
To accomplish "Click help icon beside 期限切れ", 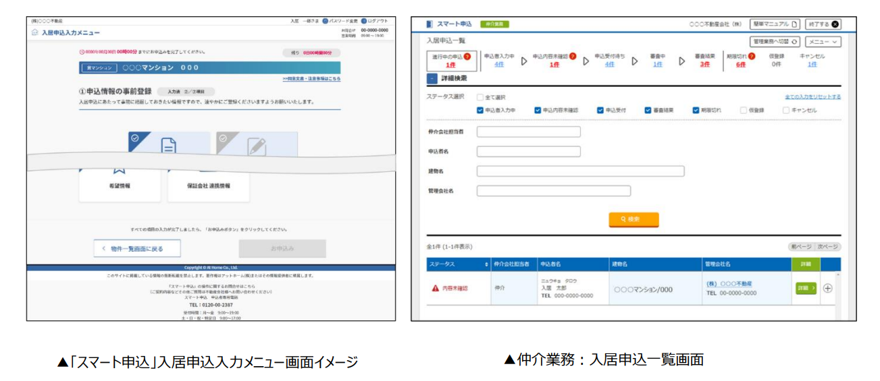I will (x=752, y=57).
